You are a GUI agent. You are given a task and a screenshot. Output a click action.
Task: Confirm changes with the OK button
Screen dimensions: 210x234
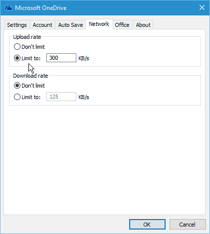147,225
